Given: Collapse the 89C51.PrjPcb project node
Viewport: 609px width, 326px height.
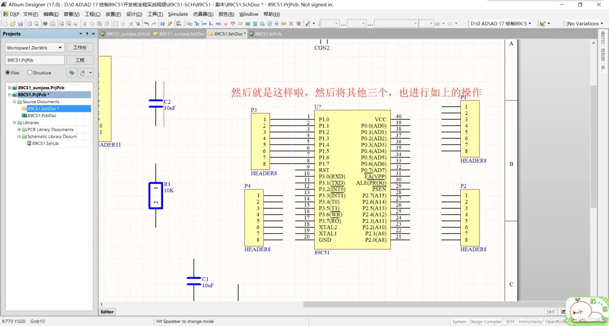Looking at the screenshot, I should (10, 94).
